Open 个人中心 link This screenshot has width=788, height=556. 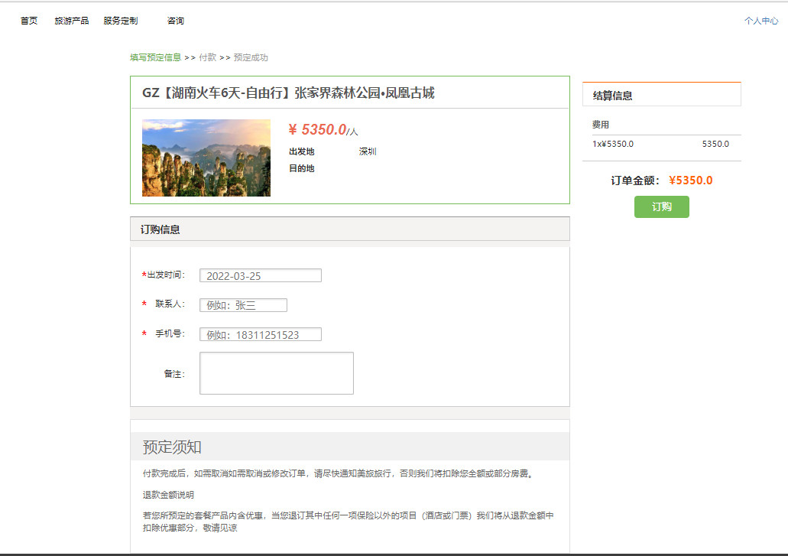click(x=760, y=21)
